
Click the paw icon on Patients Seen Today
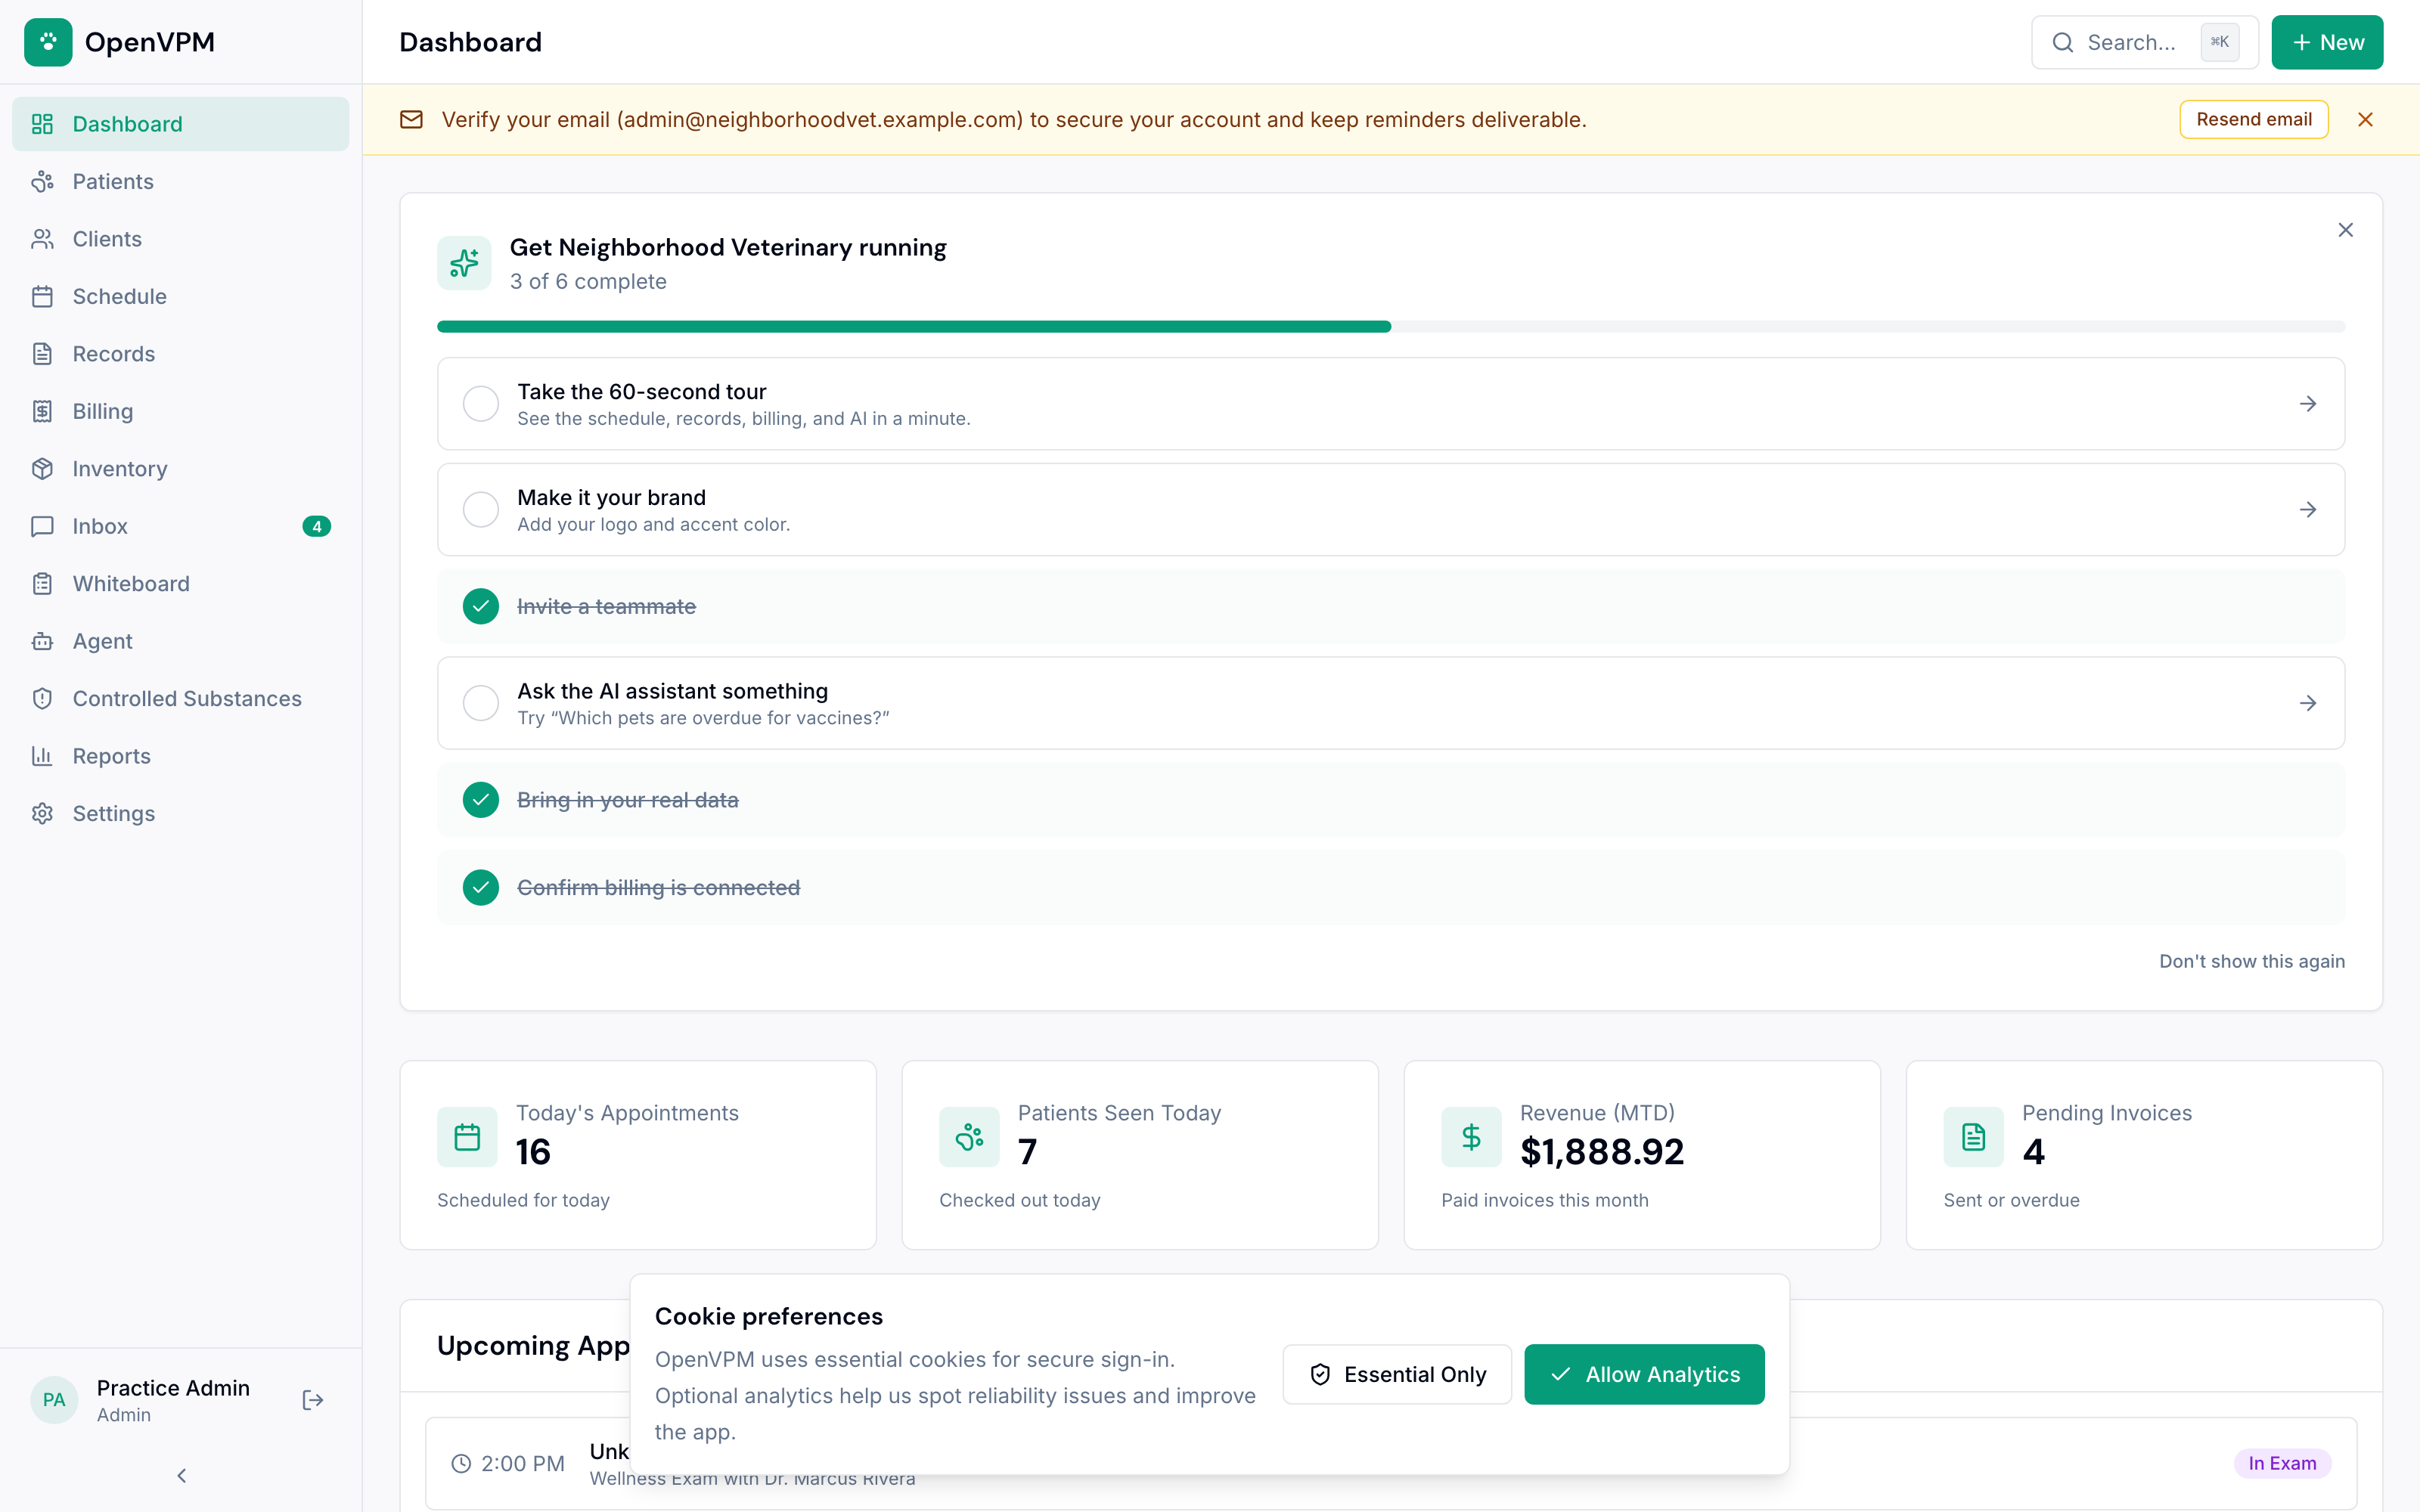click(969, 1137)
